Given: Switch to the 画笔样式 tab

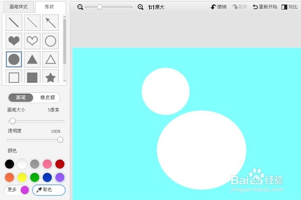Looking at the screenshot, I should [x=19, y=7].
